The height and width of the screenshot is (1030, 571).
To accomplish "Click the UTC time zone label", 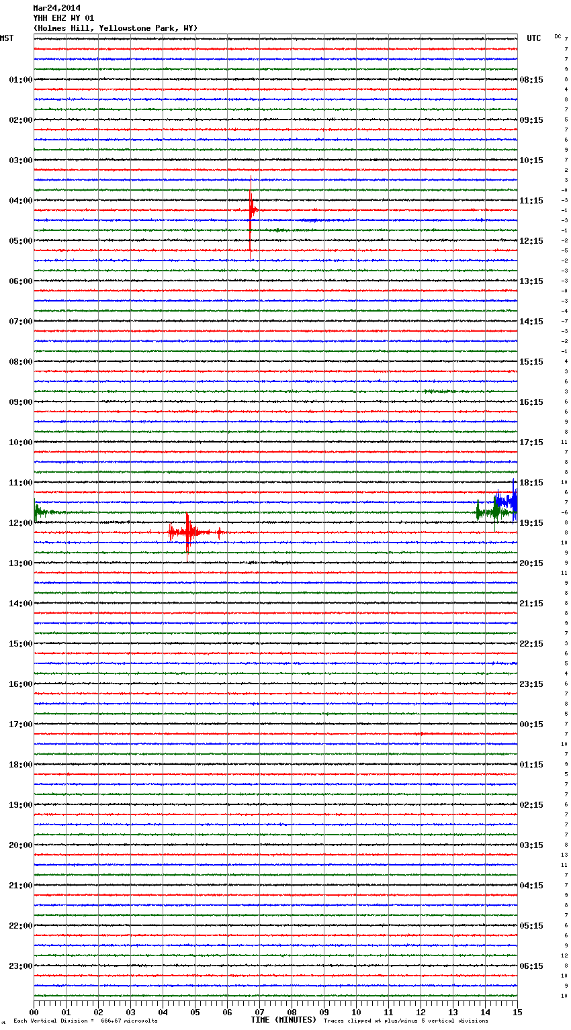I will pos(534,38).
